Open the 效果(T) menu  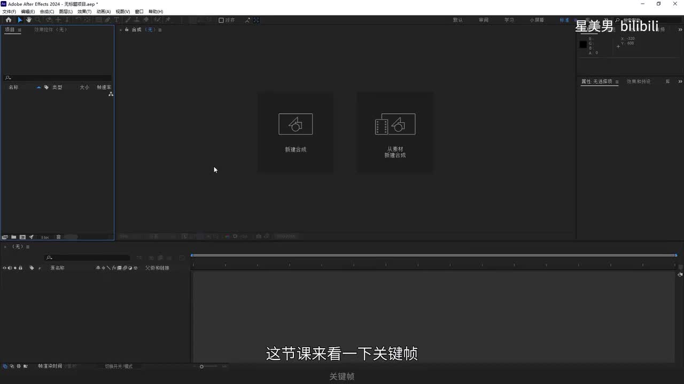(84, 11)
